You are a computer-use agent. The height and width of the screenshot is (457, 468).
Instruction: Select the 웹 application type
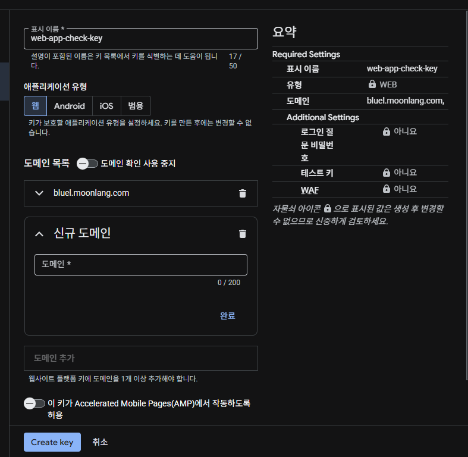pyautogui.click(x=35, y=106)
